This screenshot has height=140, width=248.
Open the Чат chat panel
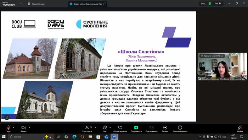105,129
